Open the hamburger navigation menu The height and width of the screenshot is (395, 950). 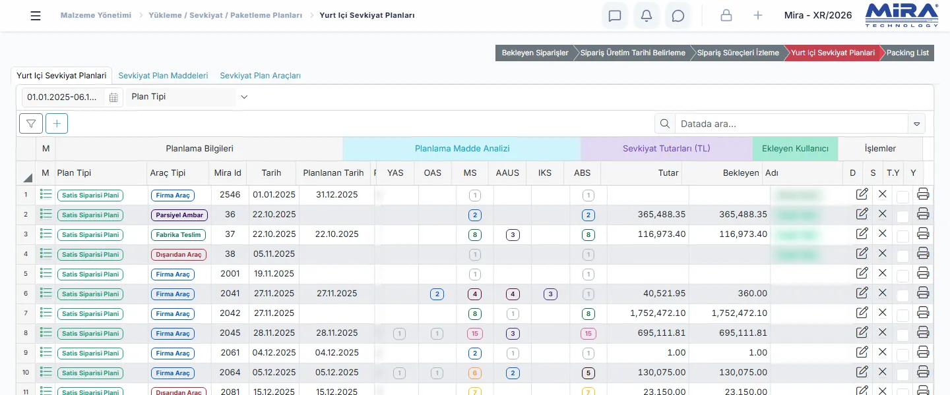(36, 16)
